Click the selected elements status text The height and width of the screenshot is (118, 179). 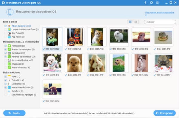pos(89,113)
